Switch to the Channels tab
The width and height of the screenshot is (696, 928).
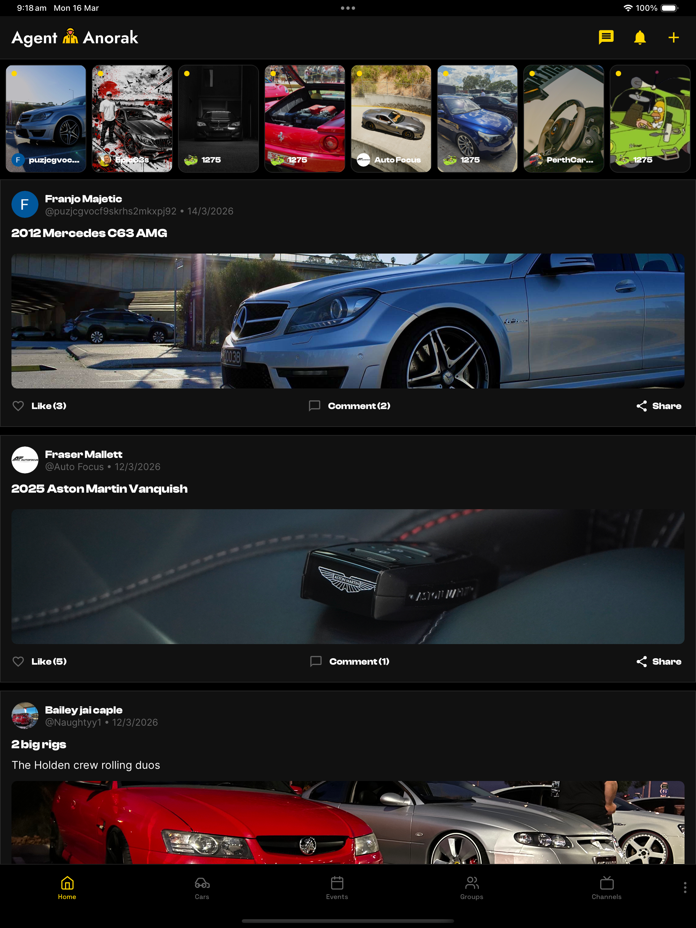607,888
